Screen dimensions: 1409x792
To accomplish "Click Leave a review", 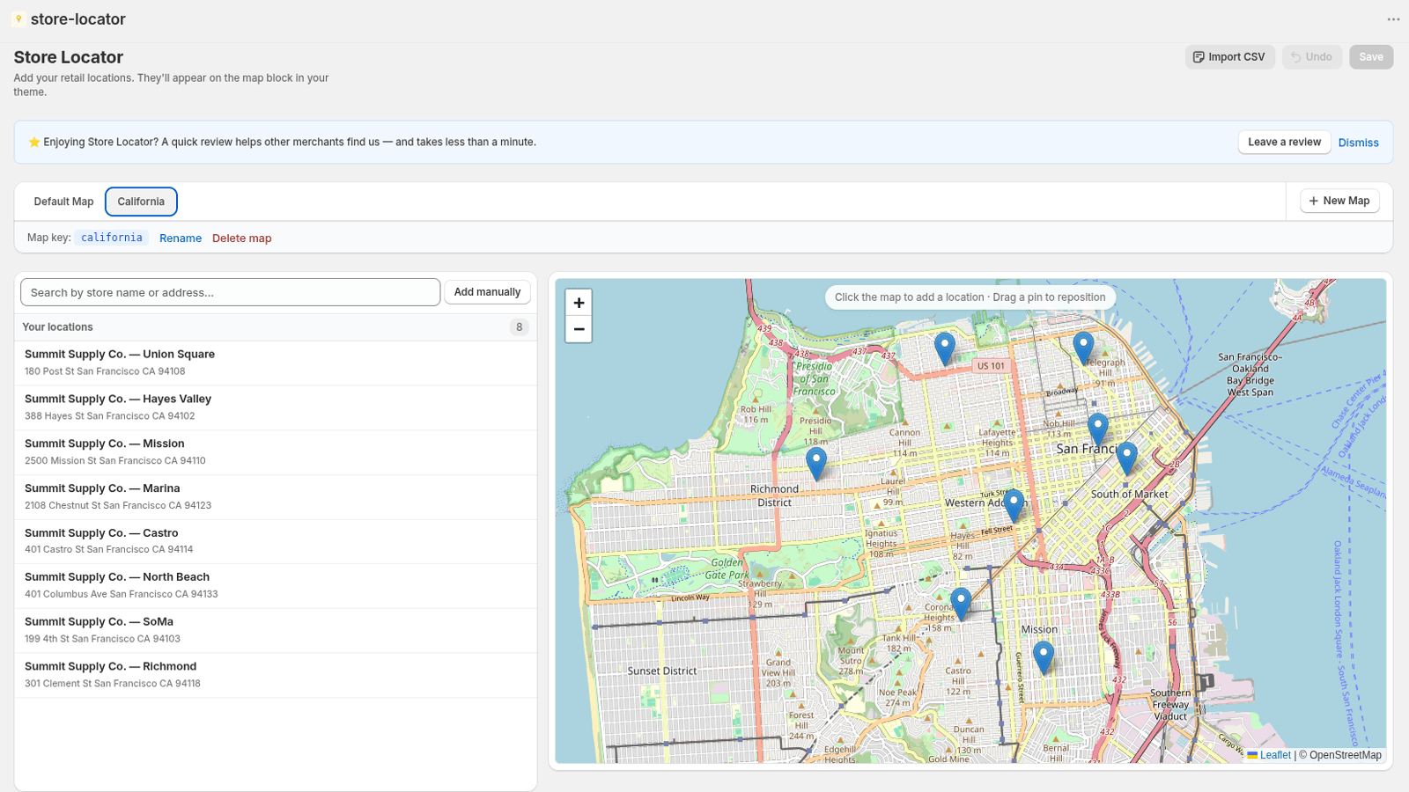I will pos(1284,143).
